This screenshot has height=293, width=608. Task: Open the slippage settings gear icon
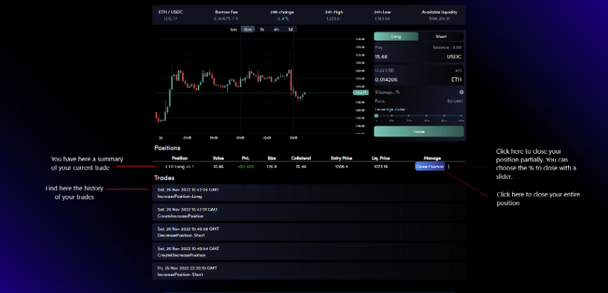tap(461, 92)
